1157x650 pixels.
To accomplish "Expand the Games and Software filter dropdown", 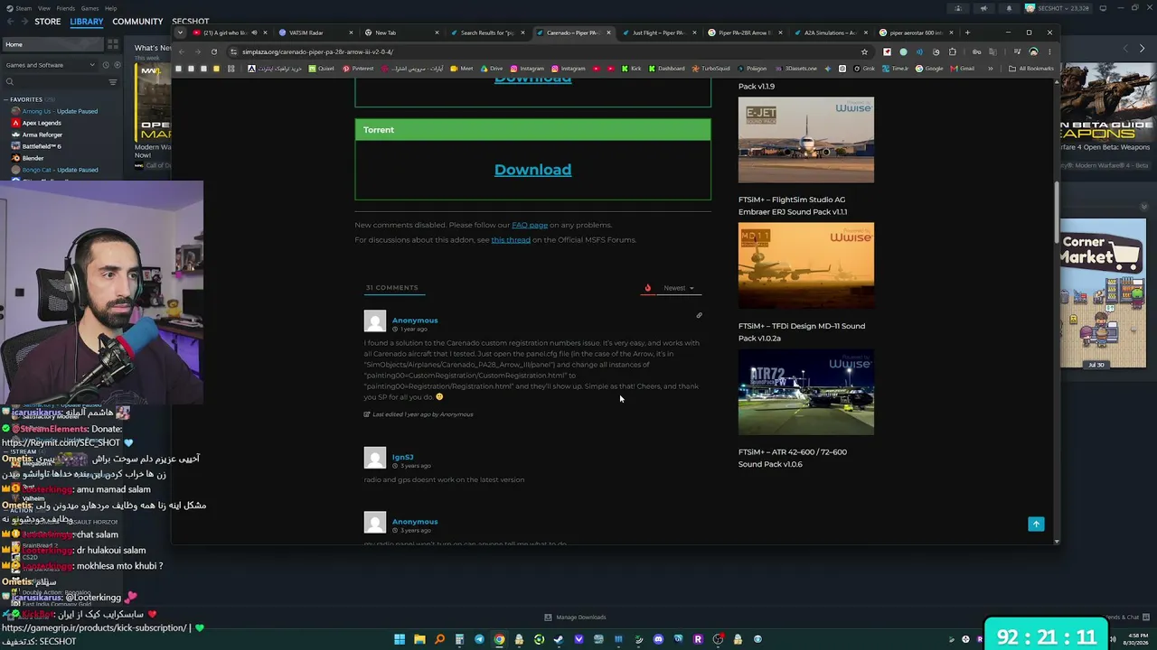I will pyautogui.click(x=50, y=65).
